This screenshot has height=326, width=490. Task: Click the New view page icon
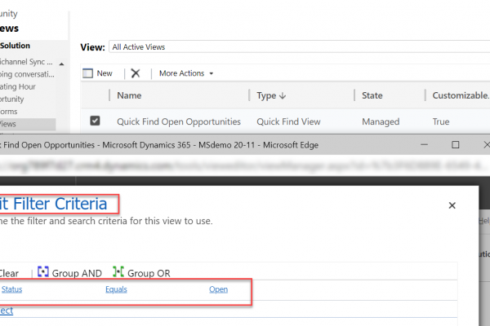88,73
